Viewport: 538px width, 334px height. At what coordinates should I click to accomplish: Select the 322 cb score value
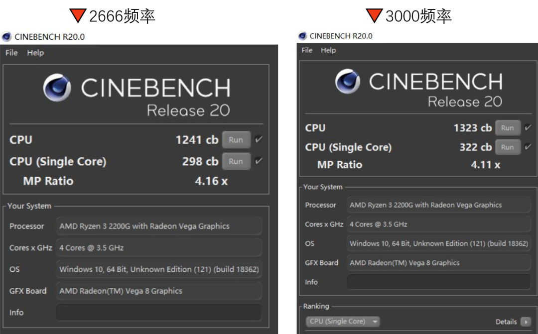(476, 147)
